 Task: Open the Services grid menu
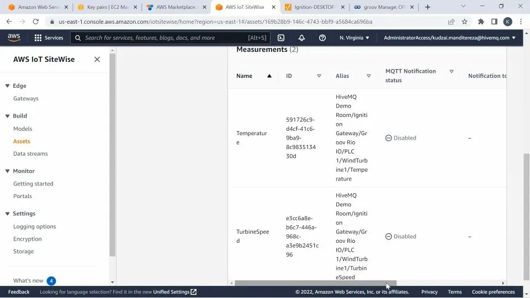(x=49, y=38)
